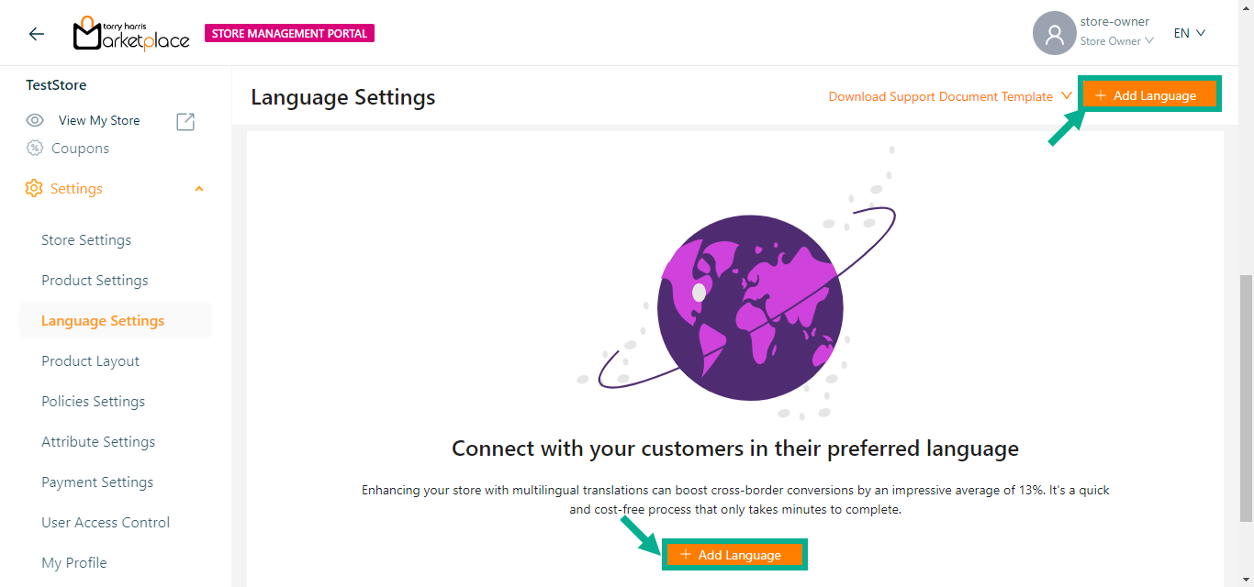This screenshot has height=587, width=1254.
Task: Expand Download Support Document Template dropdown
Action: (x=1066, y=95)
